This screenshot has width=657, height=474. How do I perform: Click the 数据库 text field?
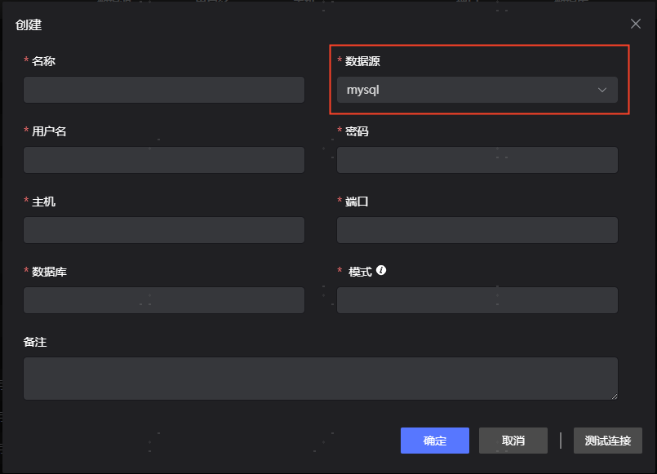tap(164, 300)
